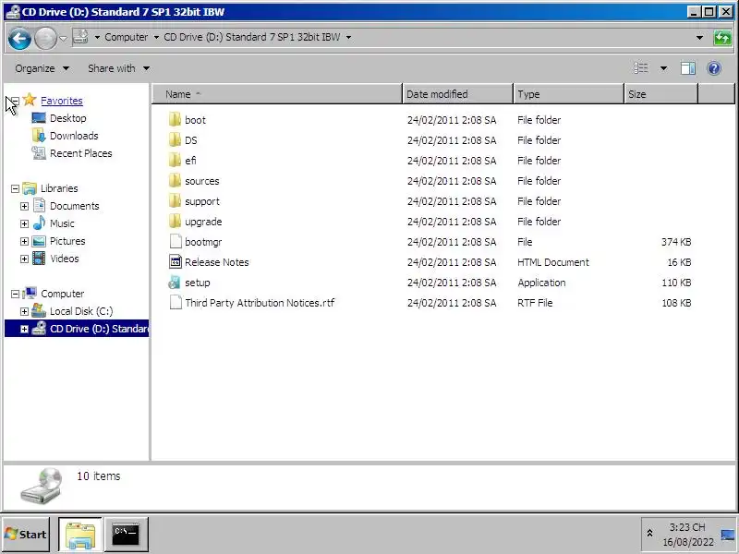Open Downloads in Favorites
The image size is (739, 554).
[x=74, y=136]
